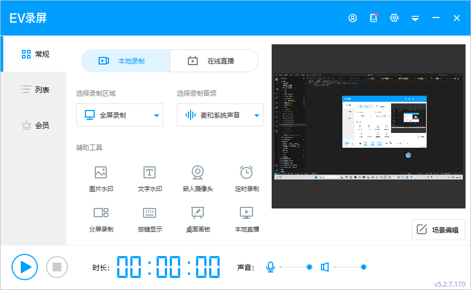Open the 定时录制 scheduled recording tool
Image resolution: width=471 pixels, height=290 pixels.
pos(246,178)
